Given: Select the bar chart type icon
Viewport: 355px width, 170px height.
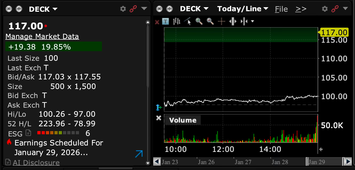Looking at the screenshot, I should [177, 21].
